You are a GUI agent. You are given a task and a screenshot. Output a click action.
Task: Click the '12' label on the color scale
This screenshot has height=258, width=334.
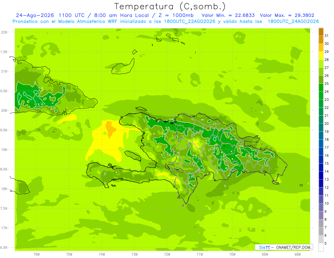click(327, 187)
